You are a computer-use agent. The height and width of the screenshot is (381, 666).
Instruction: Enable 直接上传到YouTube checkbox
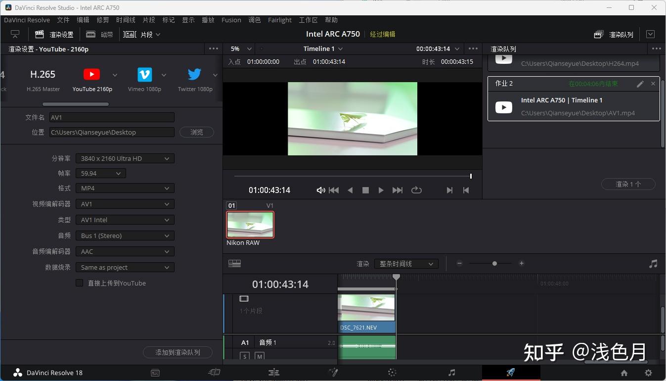(80, 283)
